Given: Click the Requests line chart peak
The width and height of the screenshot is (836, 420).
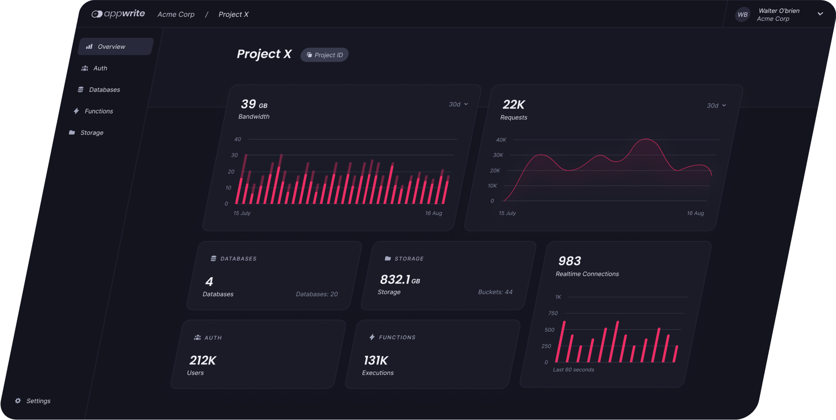Looking at the screenshot, I should 646,140.
